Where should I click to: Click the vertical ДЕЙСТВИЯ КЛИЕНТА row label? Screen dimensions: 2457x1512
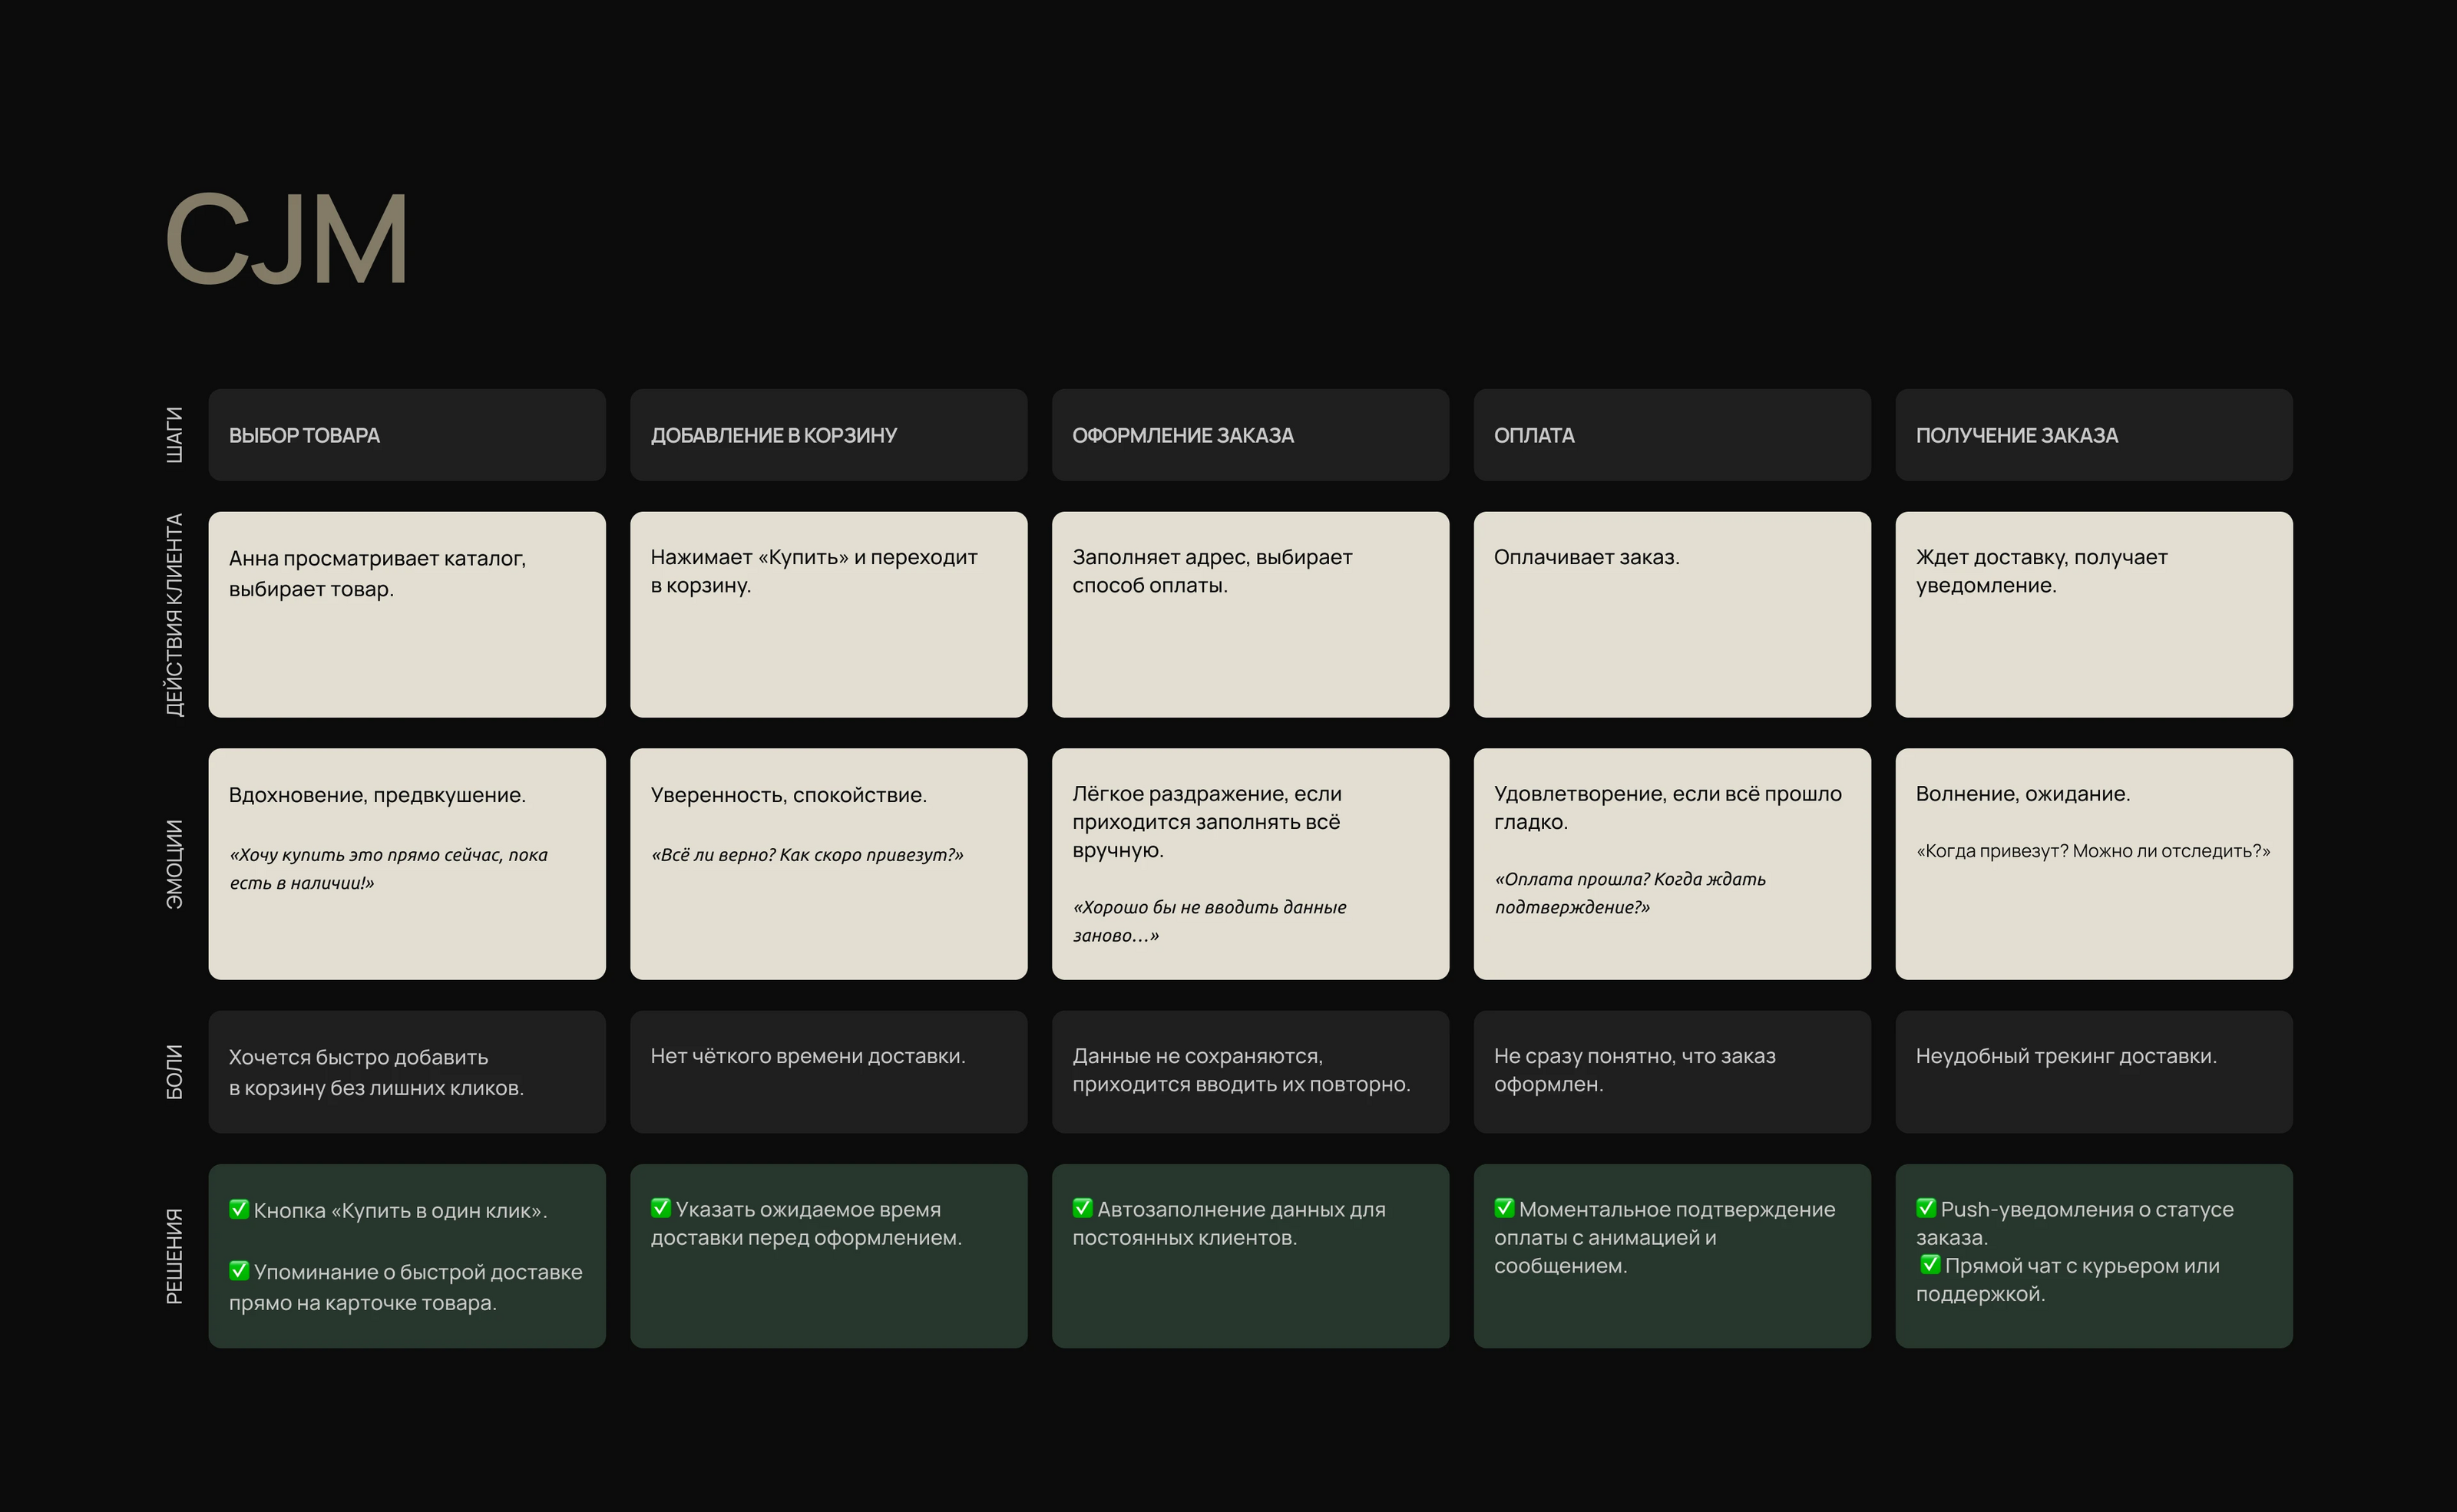[x=174, y=615]
